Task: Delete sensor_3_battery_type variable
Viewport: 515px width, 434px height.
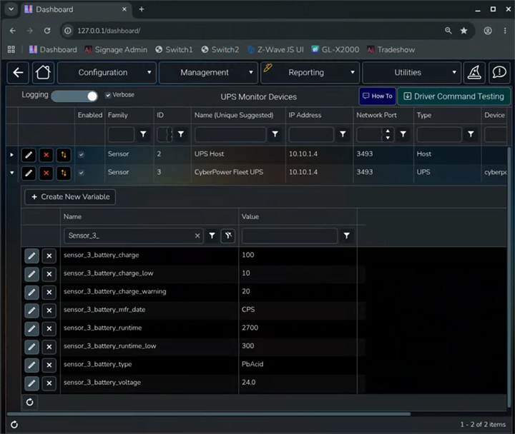Action: tap(49, 365)
